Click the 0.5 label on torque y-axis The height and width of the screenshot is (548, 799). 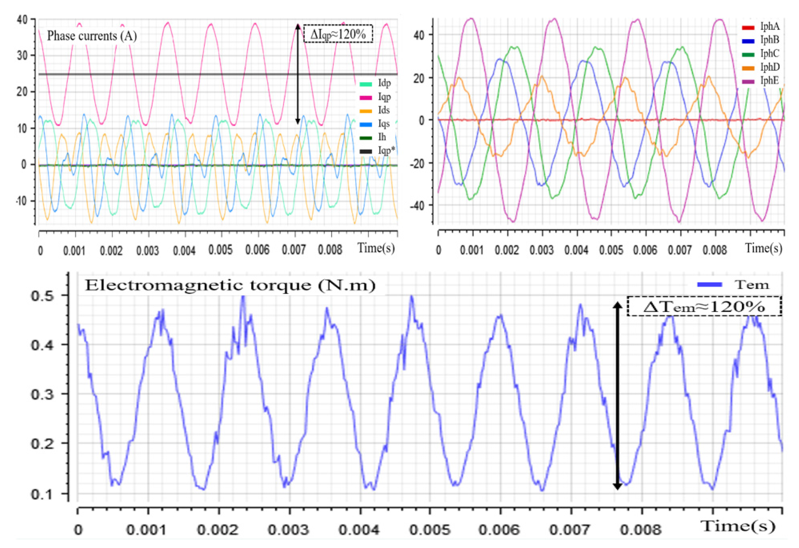(42, 296)
